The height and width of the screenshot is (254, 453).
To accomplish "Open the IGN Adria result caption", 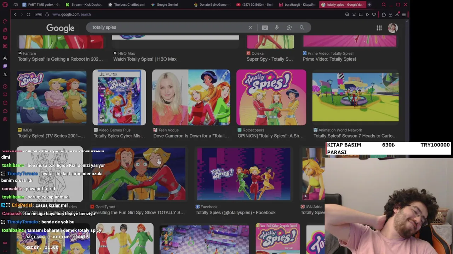I will point(313,212).
